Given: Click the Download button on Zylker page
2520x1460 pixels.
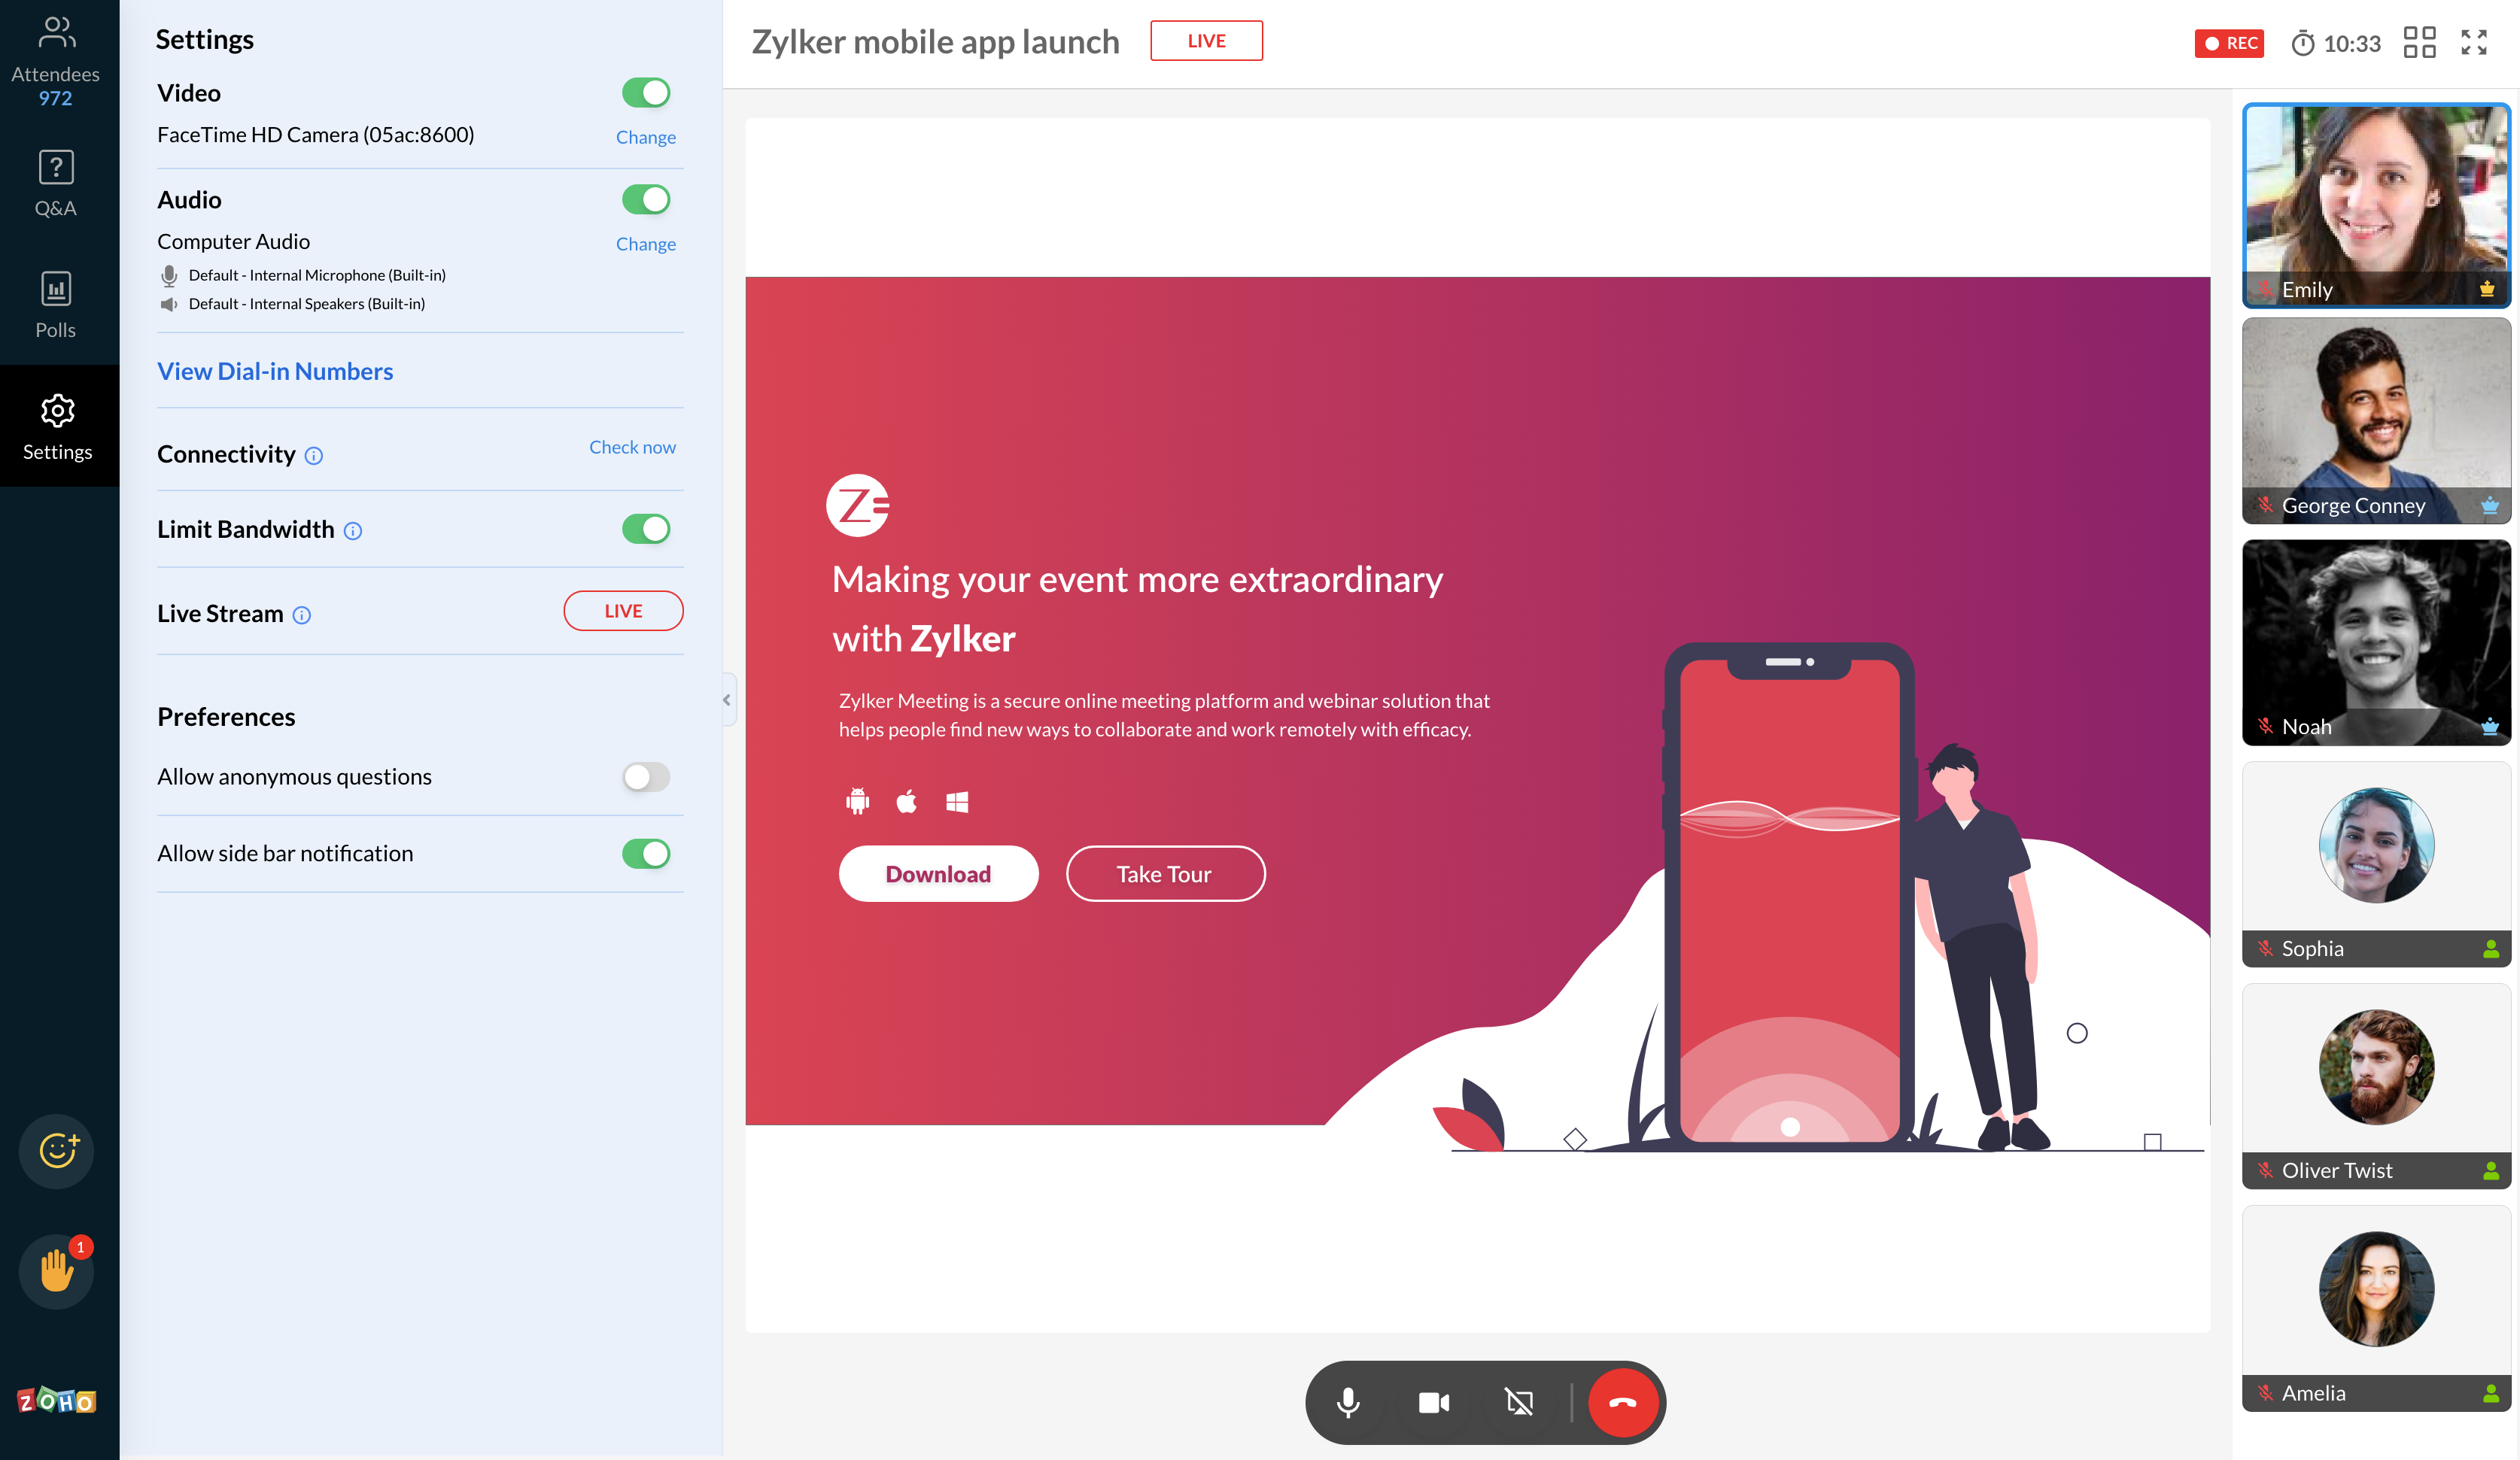Looking at the screenshot, I should [937, 873].
